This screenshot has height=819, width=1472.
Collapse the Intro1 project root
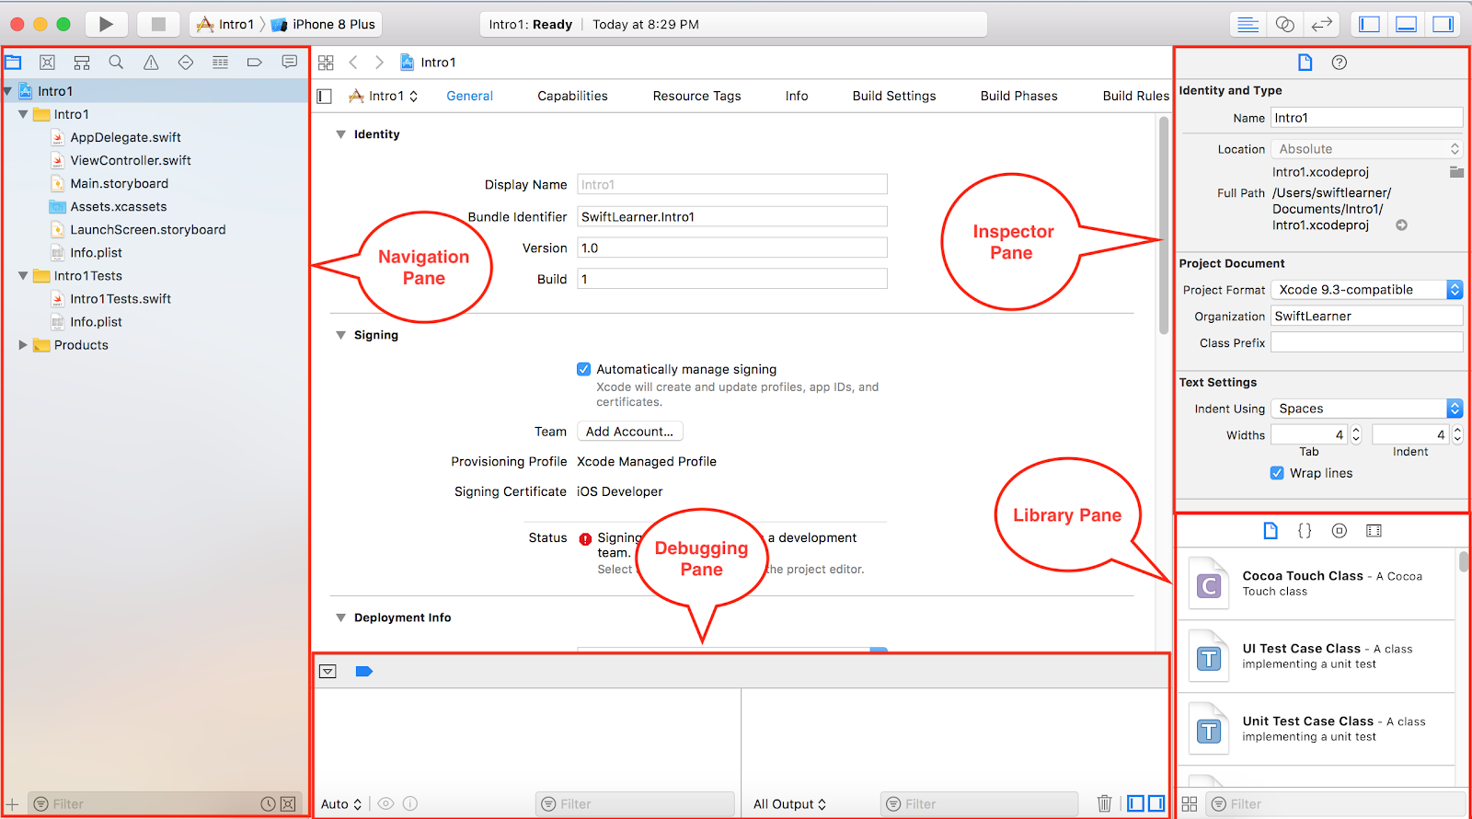tap(7, 91)
